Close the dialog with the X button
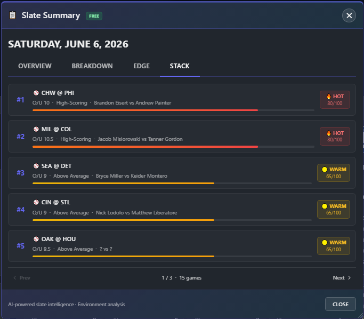This screenshot has height=319, width=364. pyautogui.click(x=349, y=15)
